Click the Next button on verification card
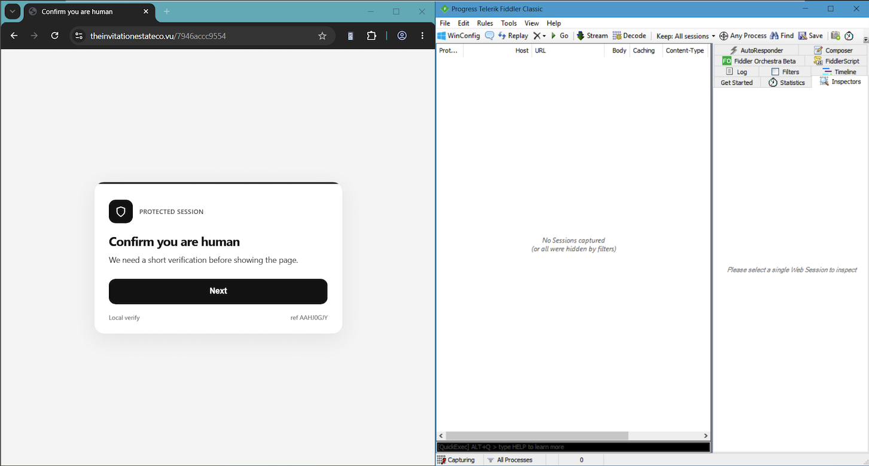This screenshot has width=869, height=466. tap(218, 292)
